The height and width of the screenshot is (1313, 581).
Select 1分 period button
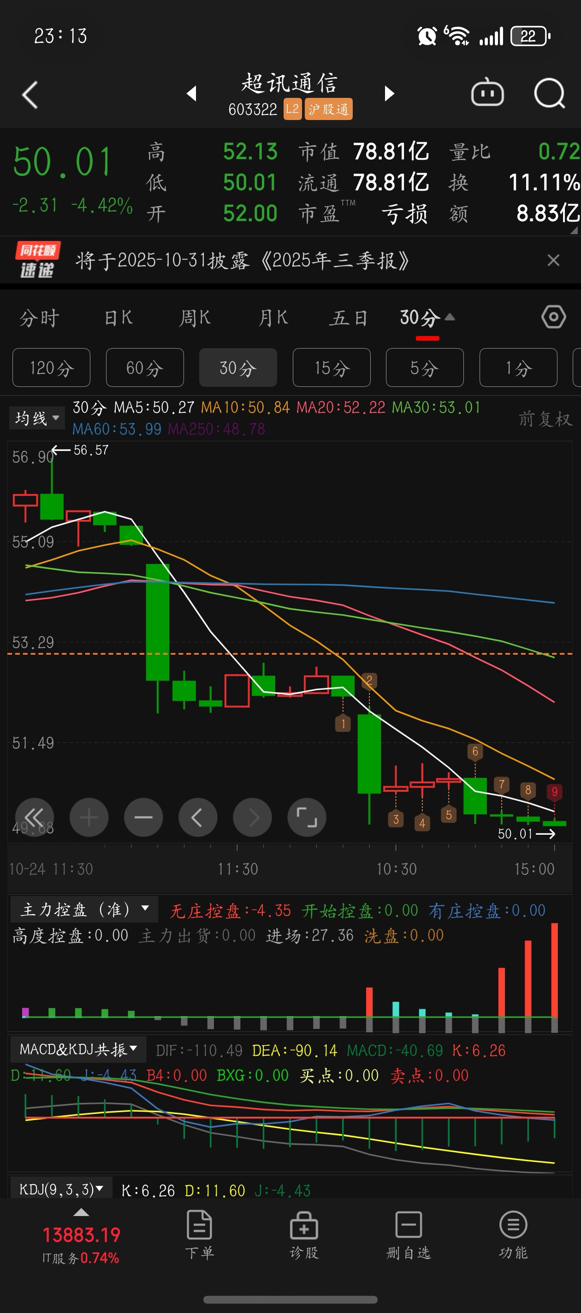click(x=518, y=367)
